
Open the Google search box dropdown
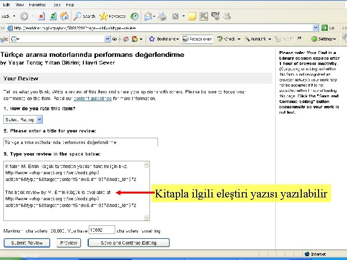107,39
